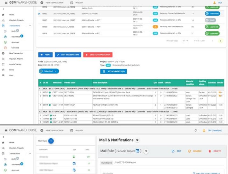Open Canceled transactions in the sidebar

pos(15,48)
